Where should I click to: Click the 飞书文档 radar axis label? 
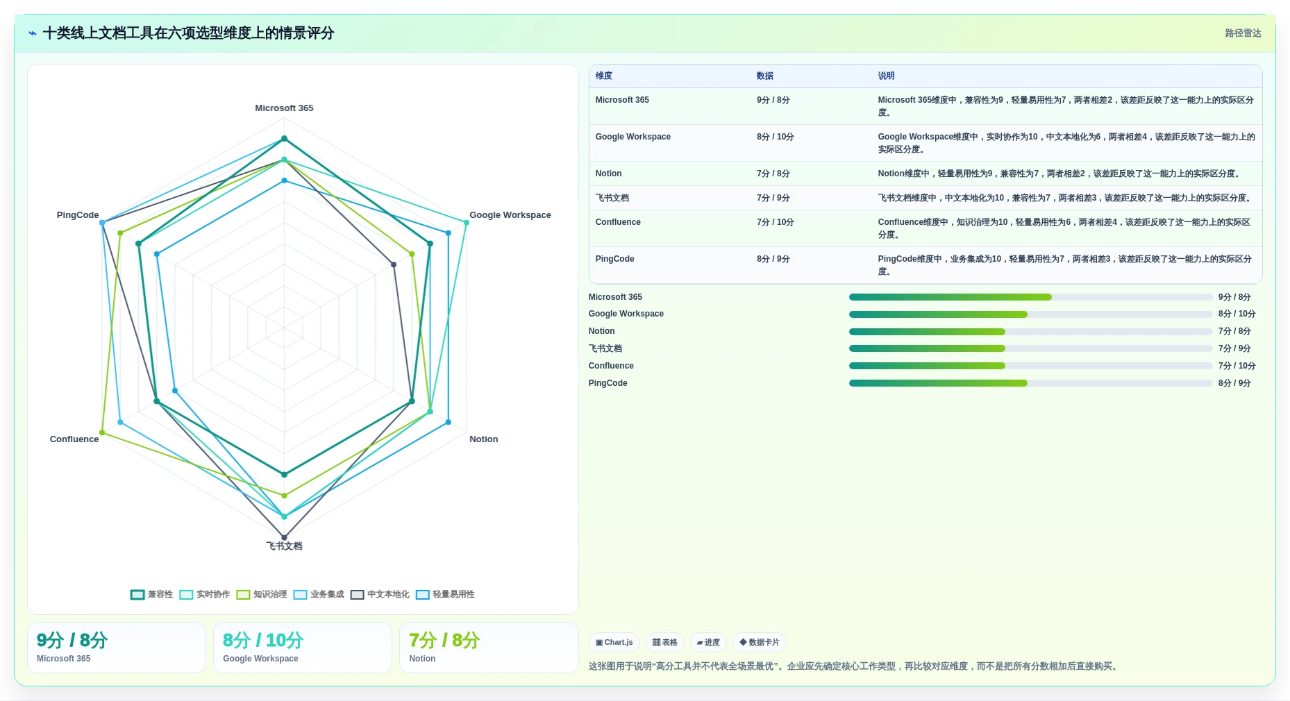click(284, 546)
